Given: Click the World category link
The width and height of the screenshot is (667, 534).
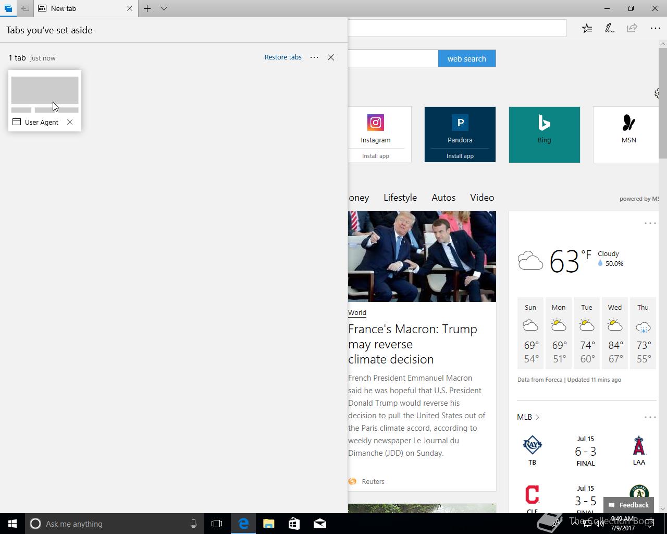Looking at the screenshot, I should [x=357, y=312].
